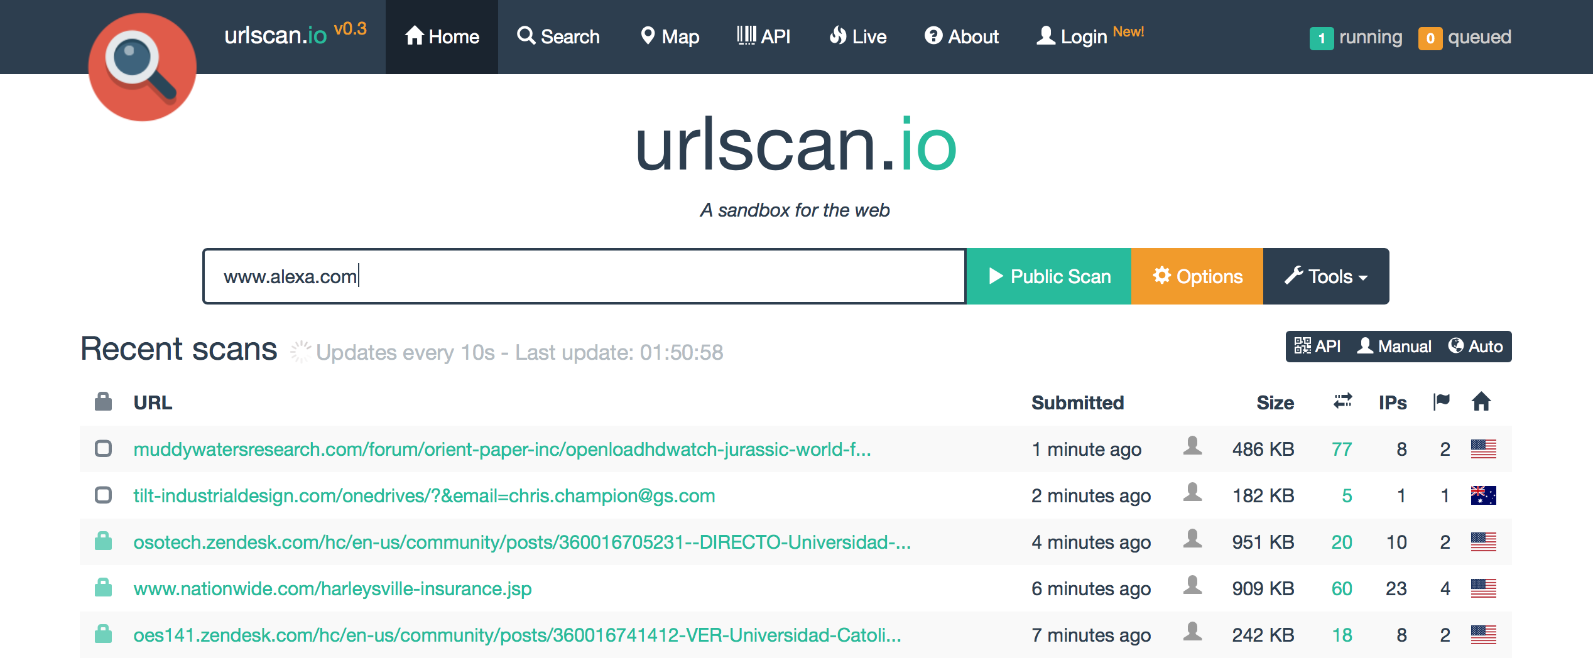Open the Map navigation item
The image size is (1593, 658).
[669, 36]
